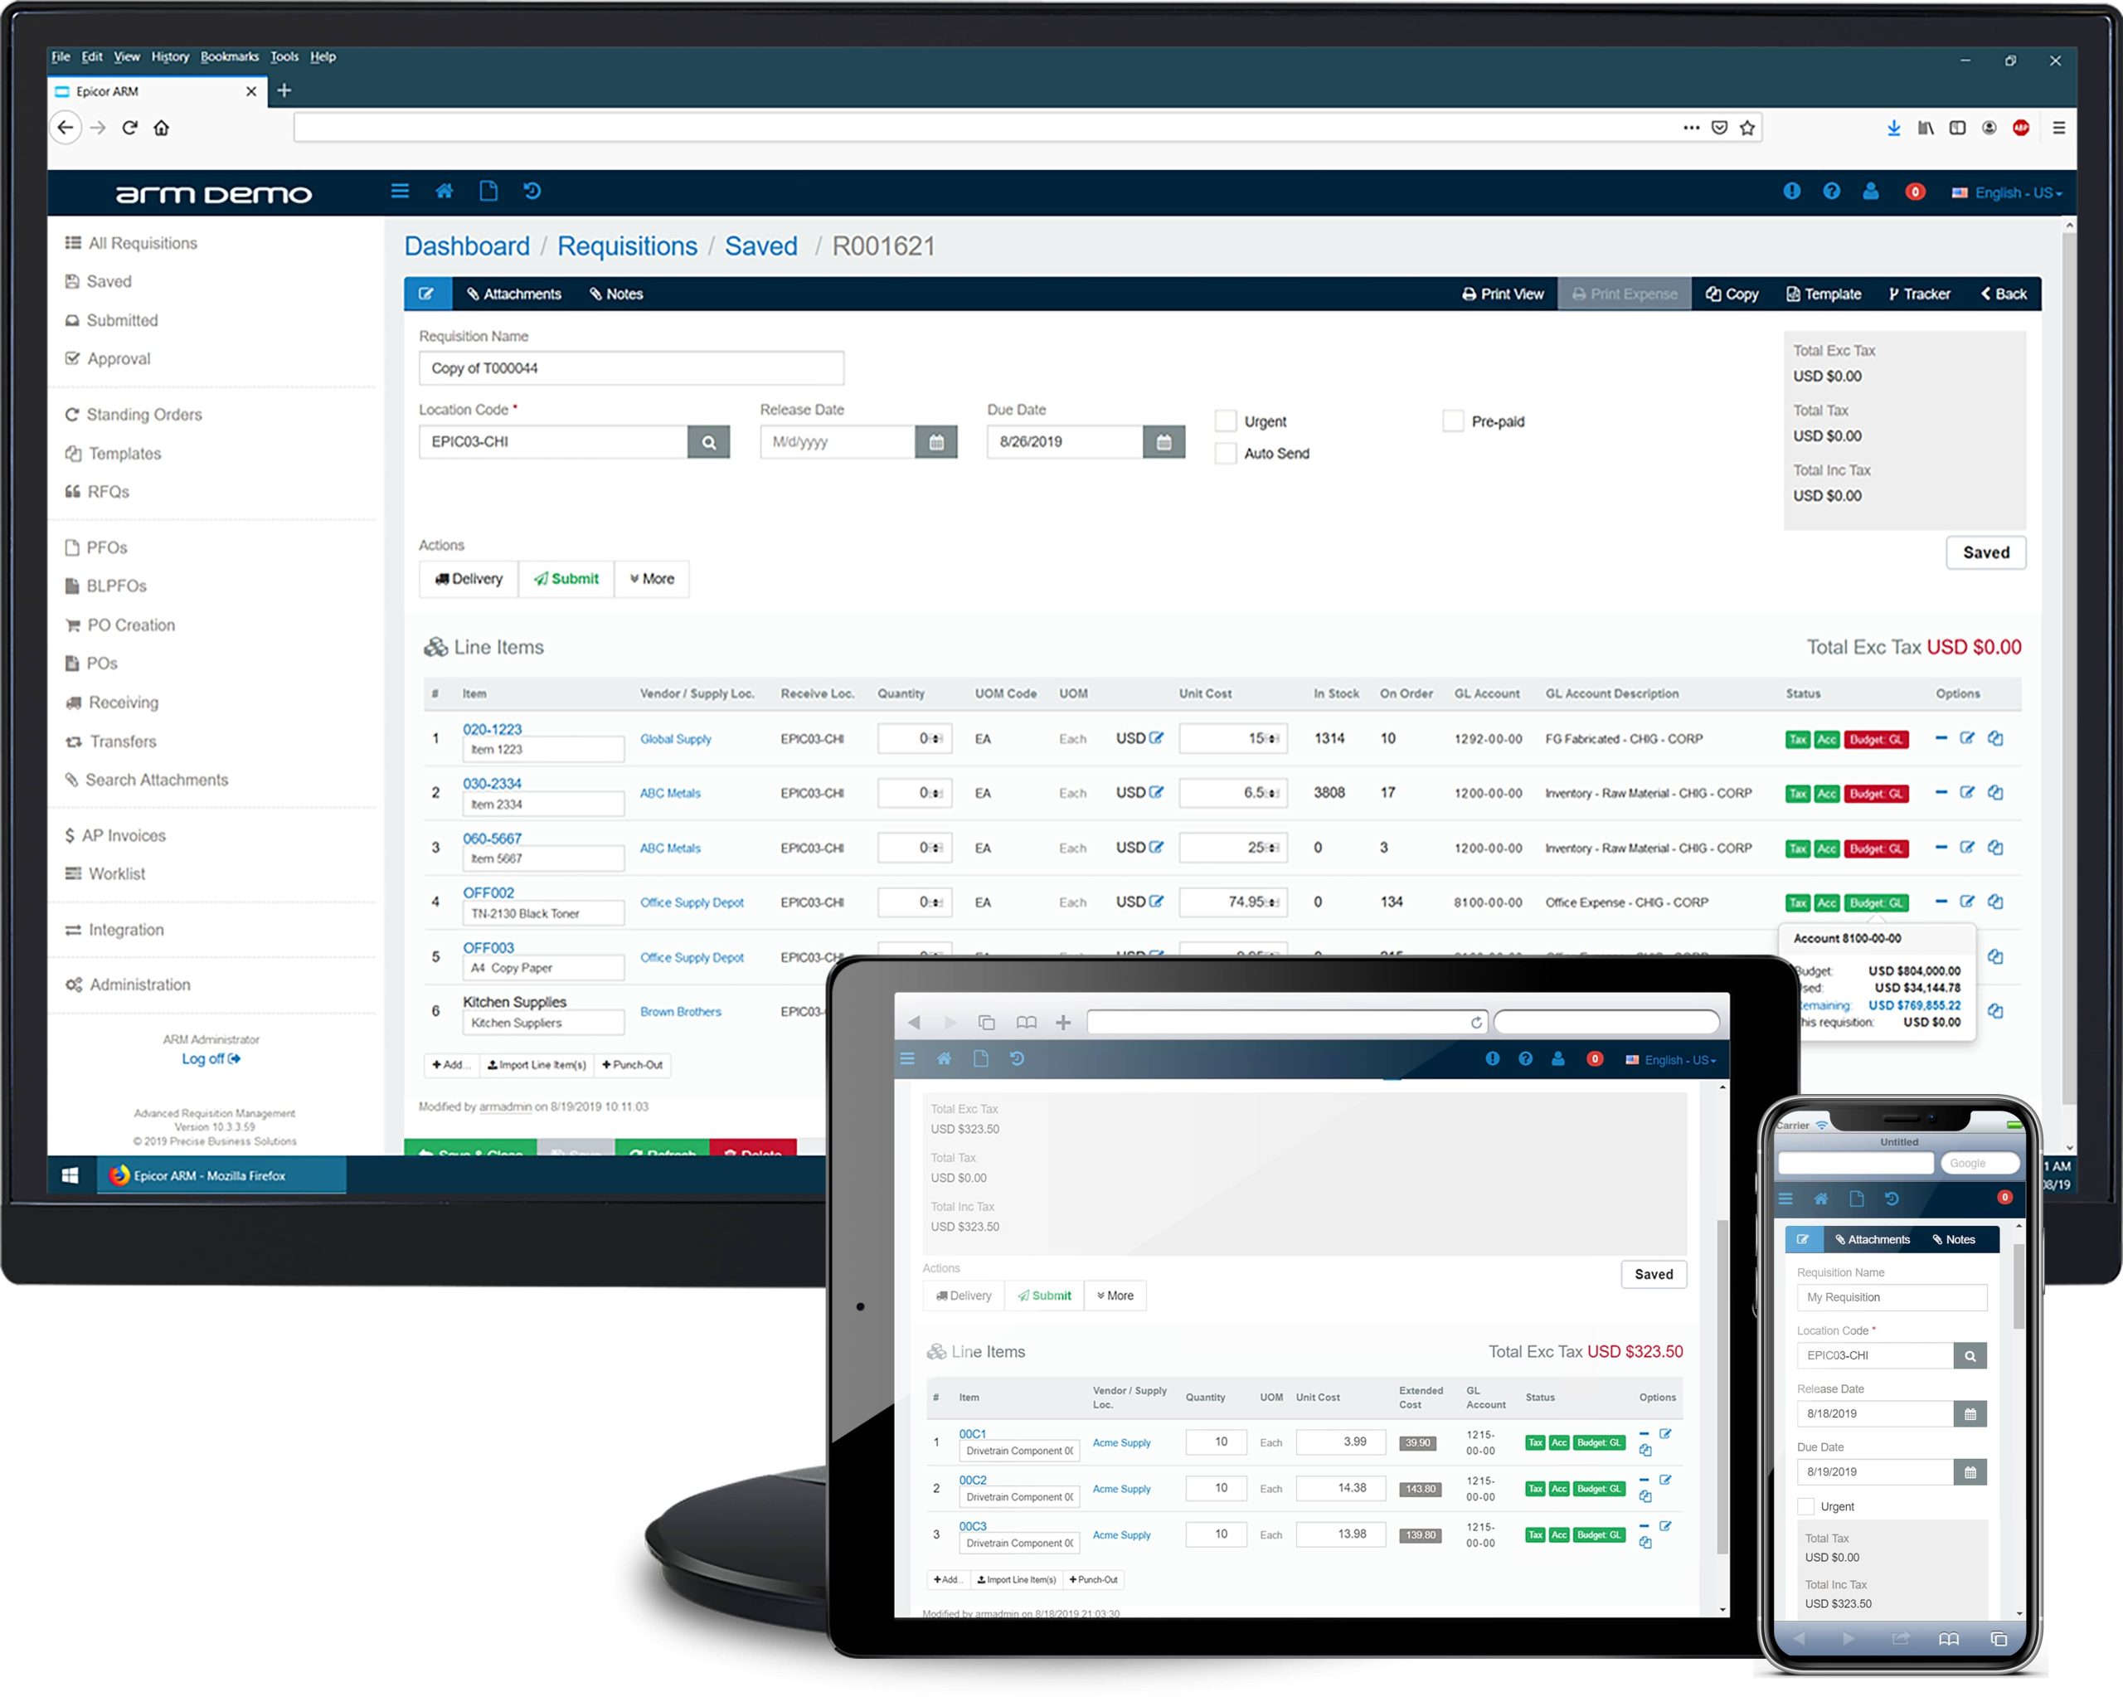Toggle the Urgent checkbox
The height and width of the screenshot is (1697, 2123).
tap(1224, 421)
